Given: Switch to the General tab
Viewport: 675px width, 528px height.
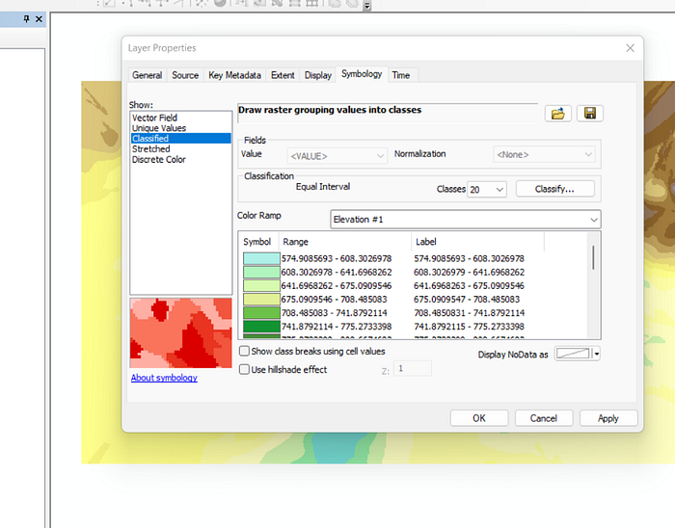Looking at the screenshot, I should (148, 75).
